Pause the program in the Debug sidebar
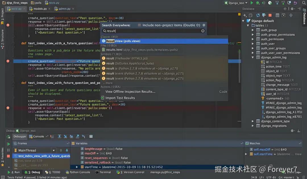 9,150
